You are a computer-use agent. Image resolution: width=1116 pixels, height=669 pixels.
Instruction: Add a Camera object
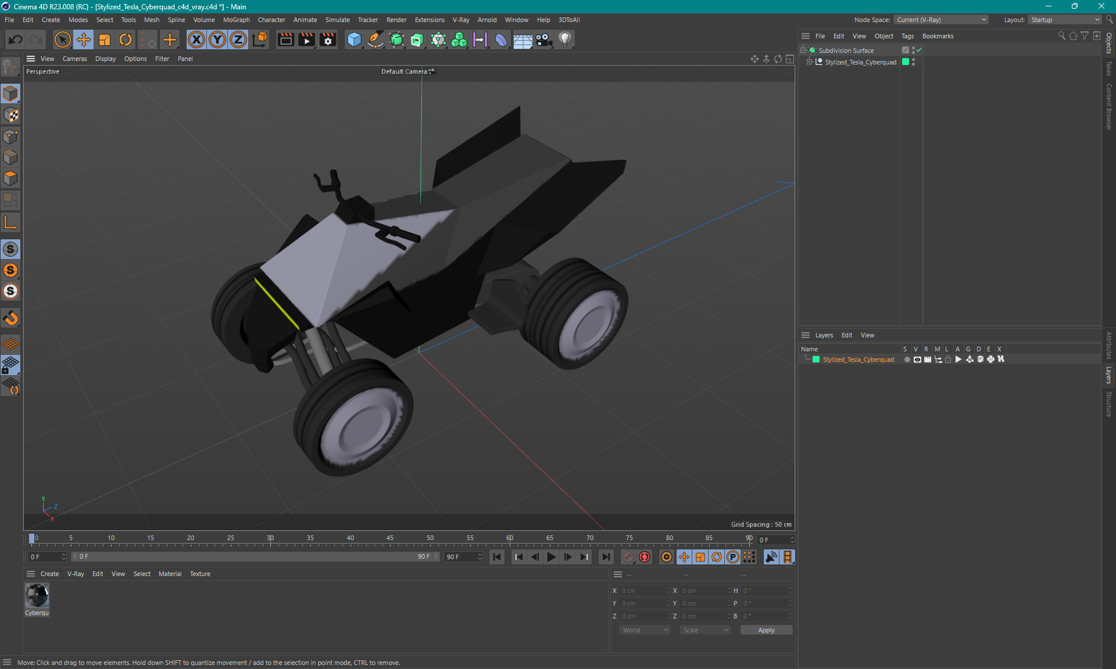(x=543, y=39)
